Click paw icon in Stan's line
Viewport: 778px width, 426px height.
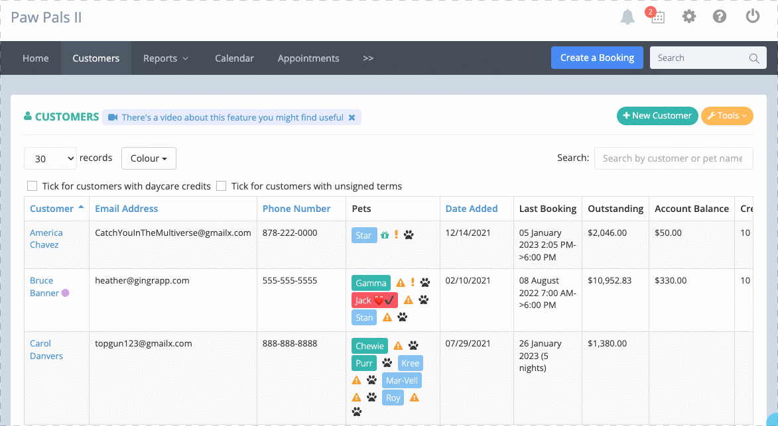click(403, 317)
